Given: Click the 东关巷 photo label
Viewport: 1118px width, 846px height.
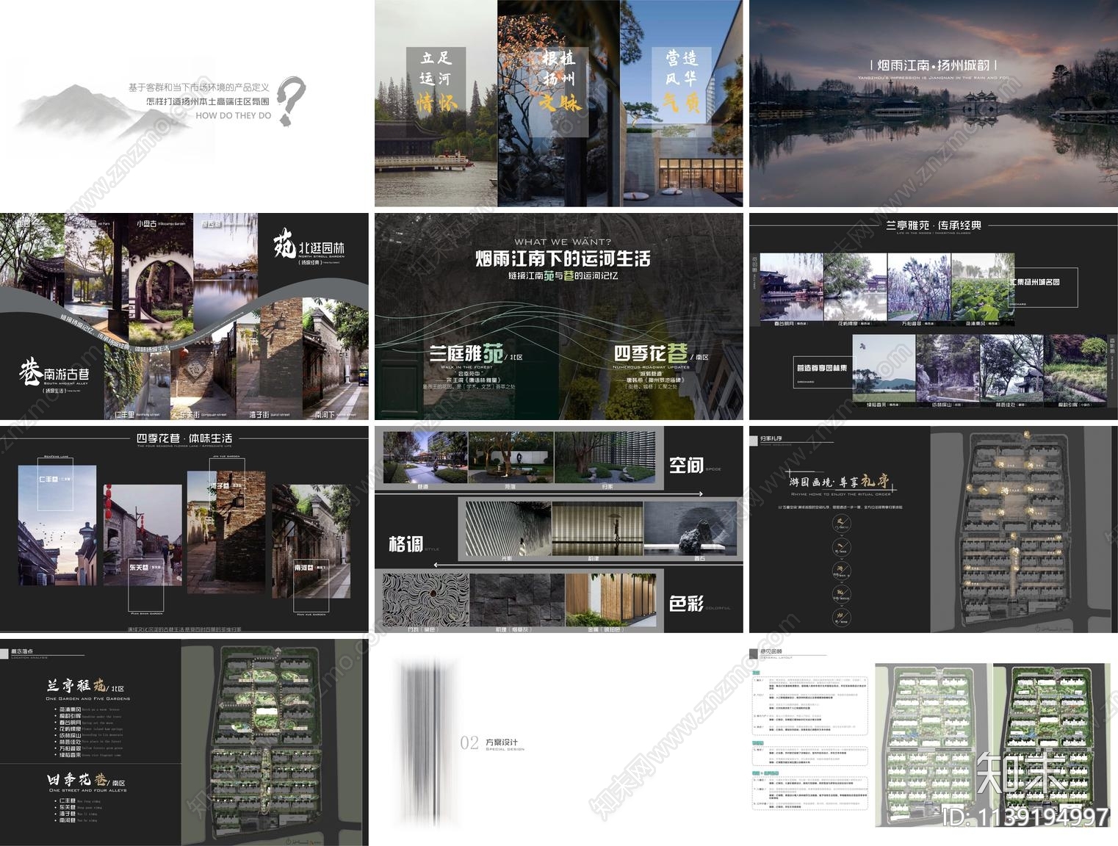Looking at the screenshot, I should point(145,567).
